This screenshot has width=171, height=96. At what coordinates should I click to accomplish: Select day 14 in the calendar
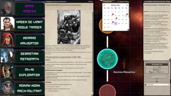(x=126, y=15)
